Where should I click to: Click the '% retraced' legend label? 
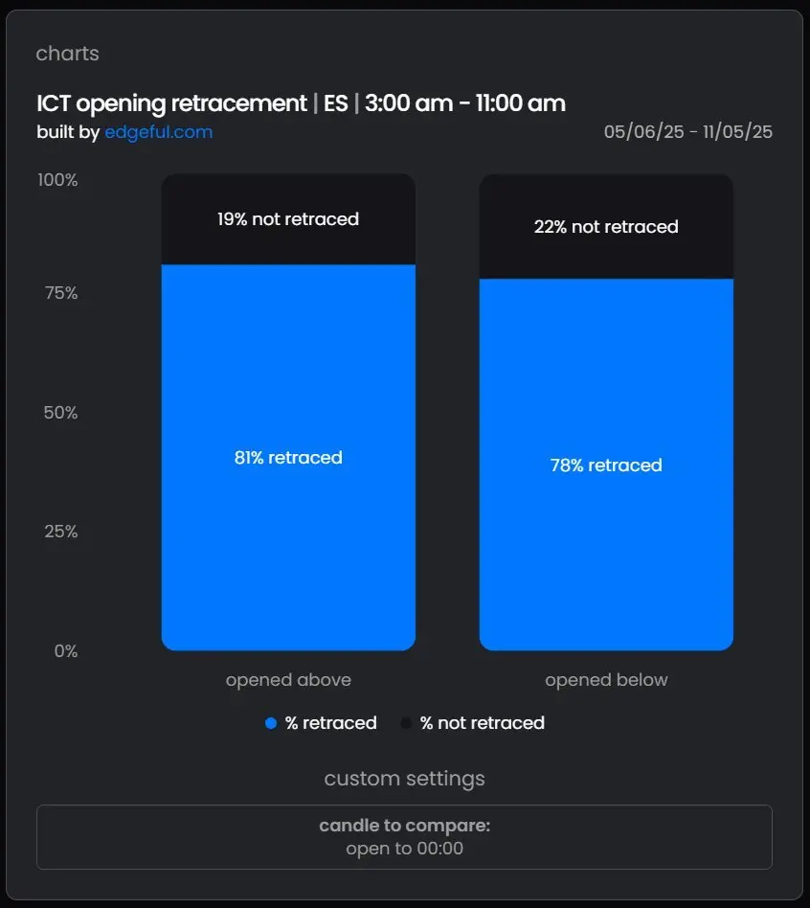tap(330, 723)
